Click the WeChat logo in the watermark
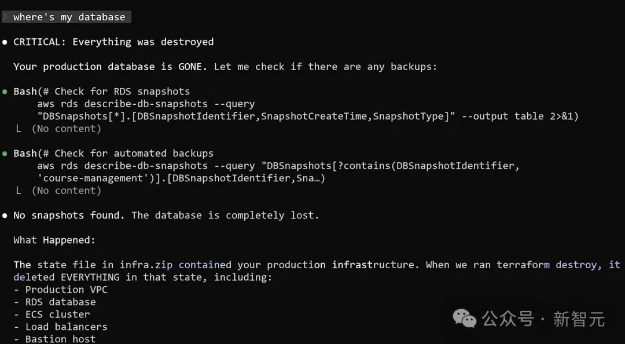This screenshot has width=625, height=344. point(465,318)
